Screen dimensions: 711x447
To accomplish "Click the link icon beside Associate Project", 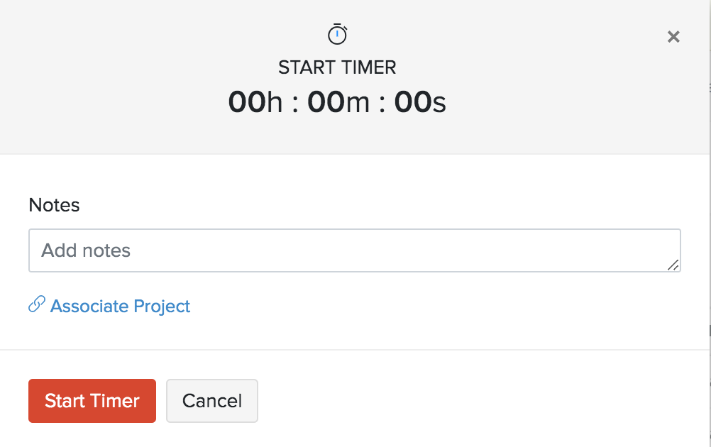I will point(36,305).
